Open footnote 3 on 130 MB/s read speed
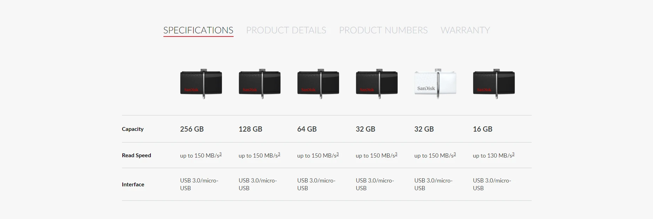 513,154
